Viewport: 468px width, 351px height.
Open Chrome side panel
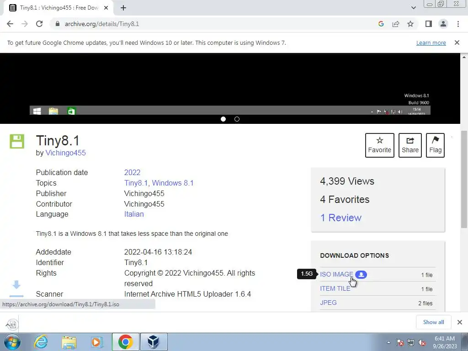click(429, 24)
